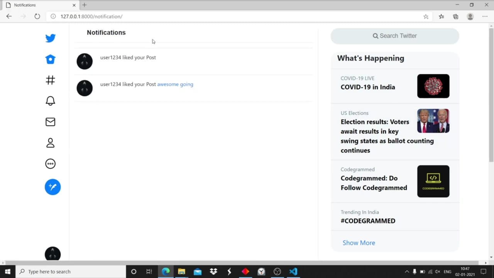The width and height of the screenshot is (494, 278).
Task: Click the COVID-19 virus thumbnail
Action: [x=433, y=86]
